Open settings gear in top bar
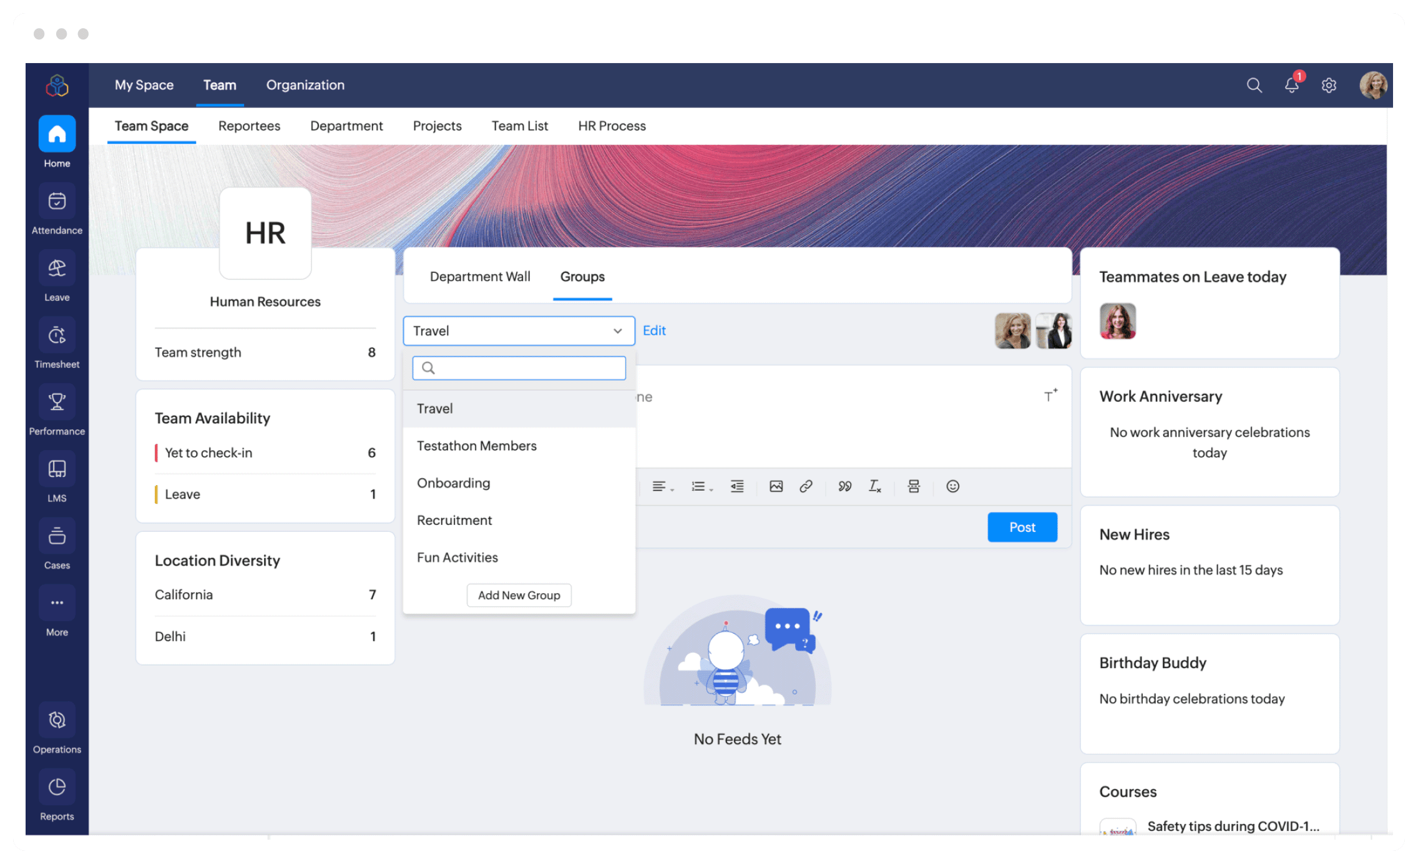This screenshot has height=864, width=1418. (1329, 85)
